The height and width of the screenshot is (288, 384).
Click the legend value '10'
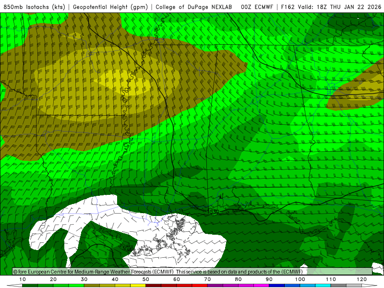pos(22,279)
